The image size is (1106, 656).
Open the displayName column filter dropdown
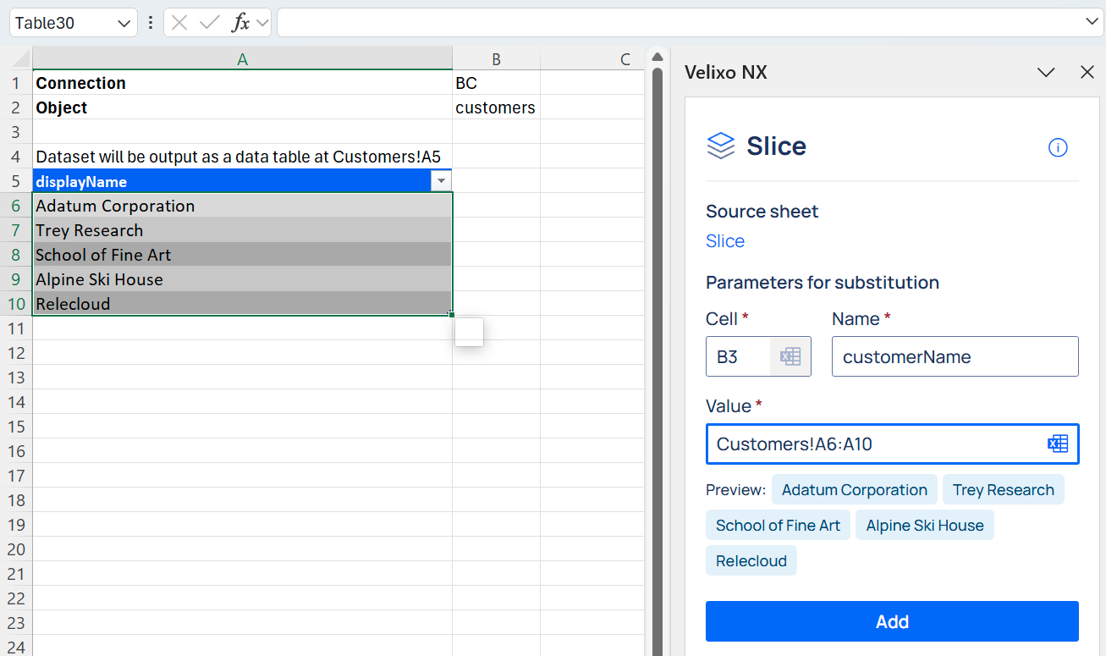[x=440, y=181]
